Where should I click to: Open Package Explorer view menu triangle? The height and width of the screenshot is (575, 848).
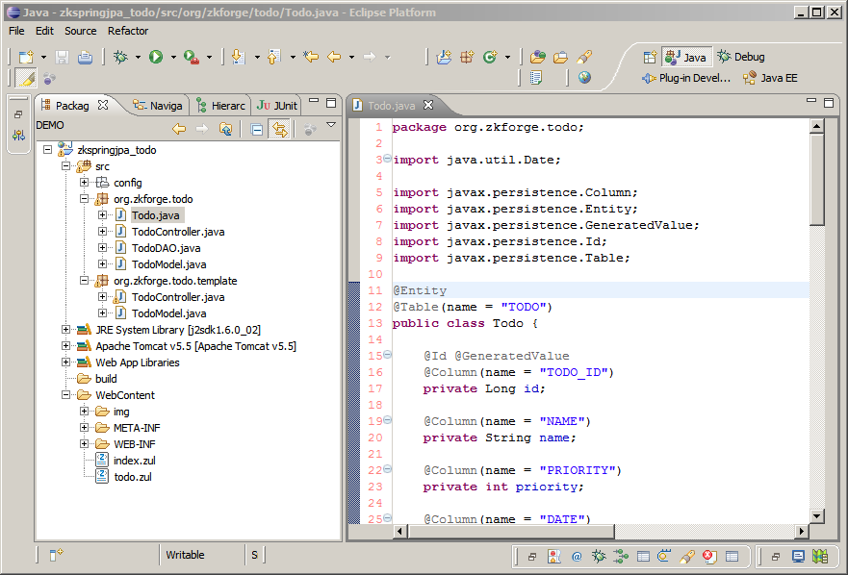pyautogui.click(x=331, y=125)
